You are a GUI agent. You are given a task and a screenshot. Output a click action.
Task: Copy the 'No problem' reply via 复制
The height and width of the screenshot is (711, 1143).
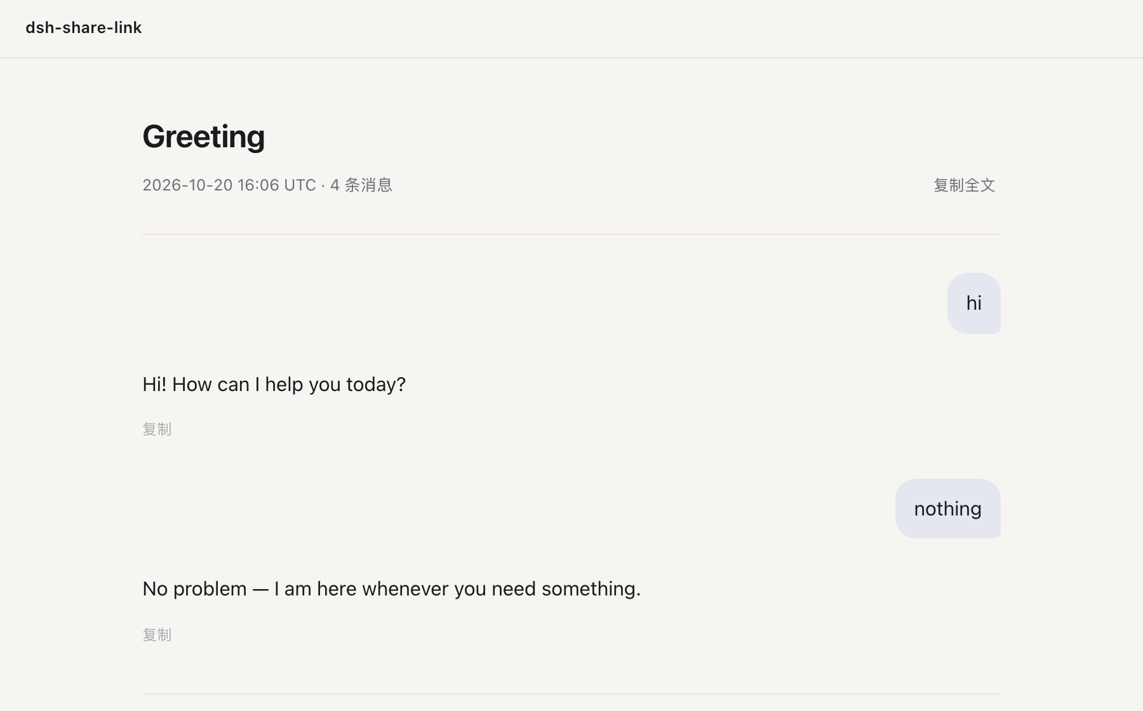point(157,635)
